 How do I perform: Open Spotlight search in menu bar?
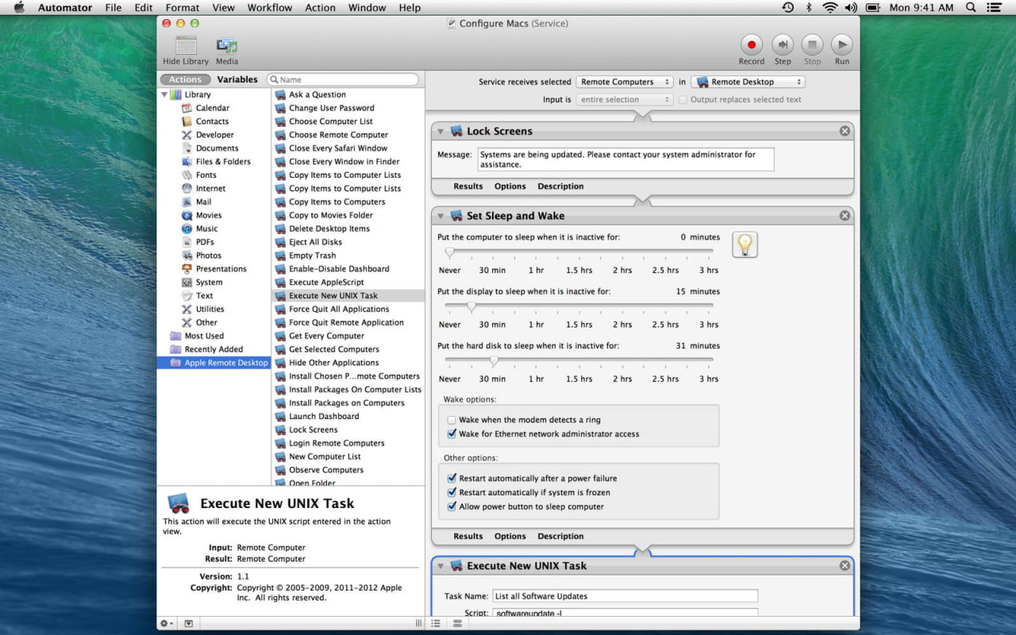click(971, 8)
